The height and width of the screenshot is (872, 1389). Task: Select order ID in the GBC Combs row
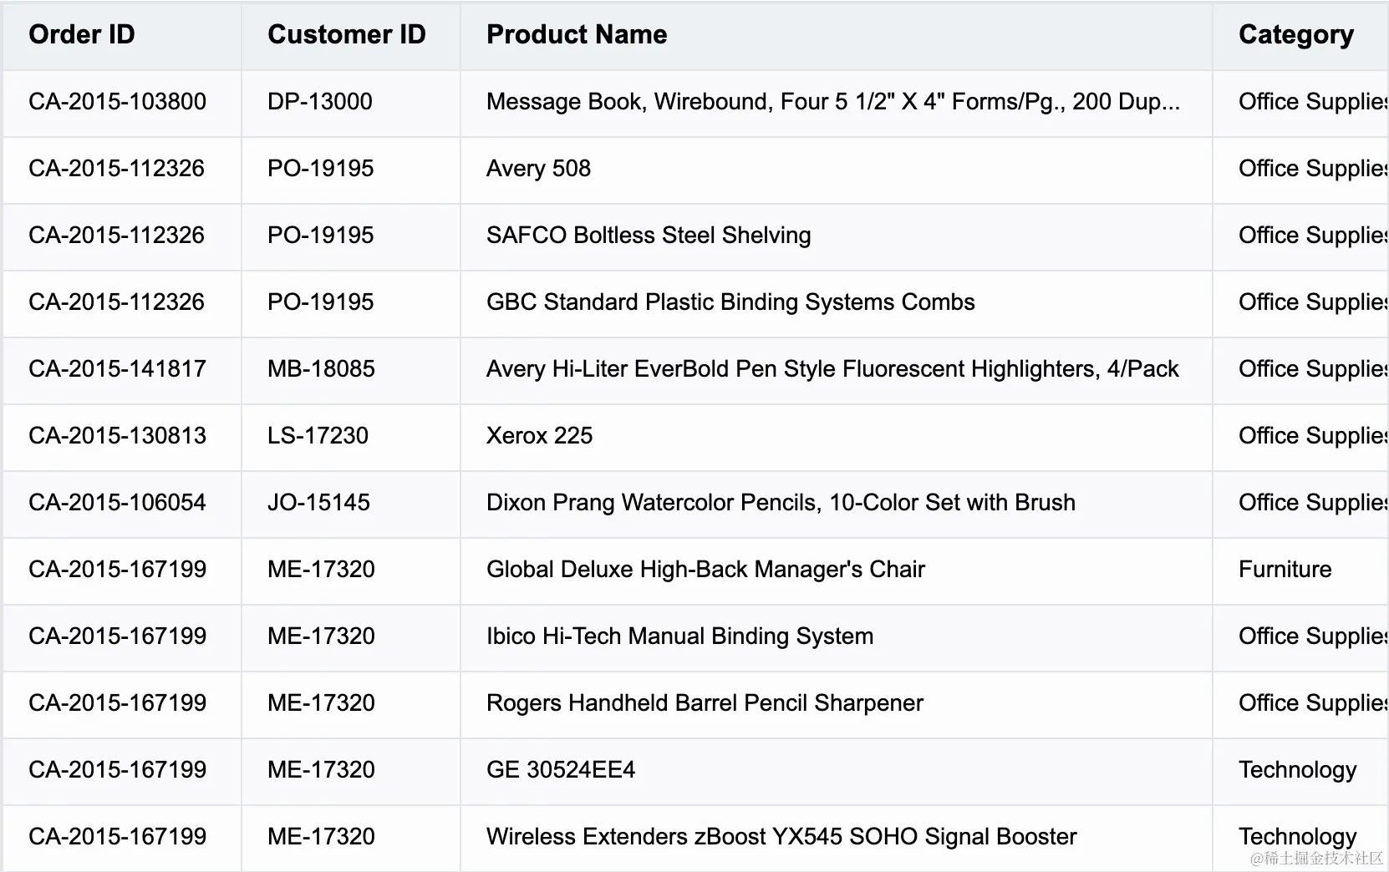coord(122,304)
